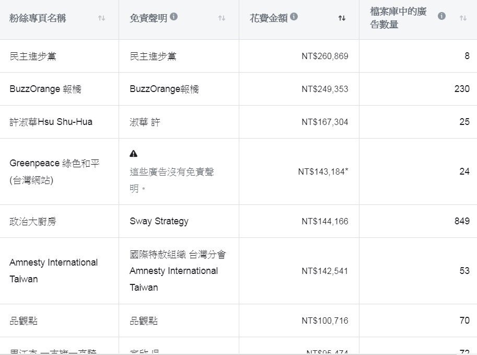477x355 pixels.
Task: Sort by 免責聲明 column arrows
Action: (222, 18)
